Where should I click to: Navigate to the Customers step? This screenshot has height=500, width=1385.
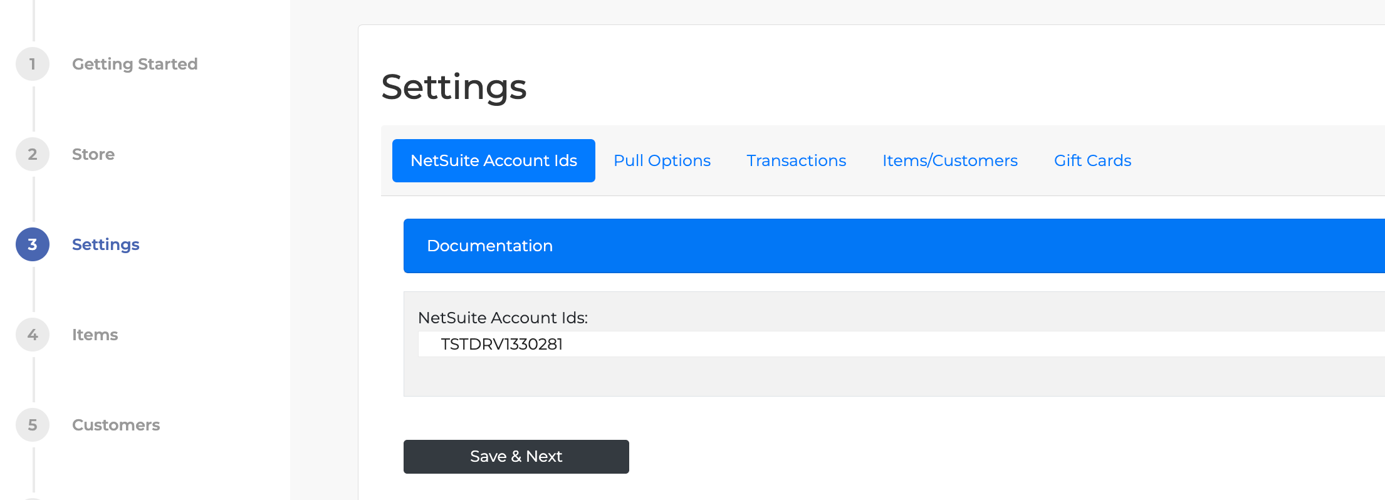pos(116,425)
